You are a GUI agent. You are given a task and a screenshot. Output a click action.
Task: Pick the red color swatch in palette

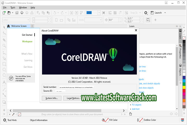pos(184,91)
